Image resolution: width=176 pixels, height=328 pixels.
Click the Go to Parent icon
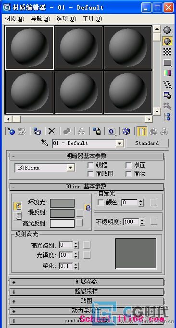click(x=153, y=131)
